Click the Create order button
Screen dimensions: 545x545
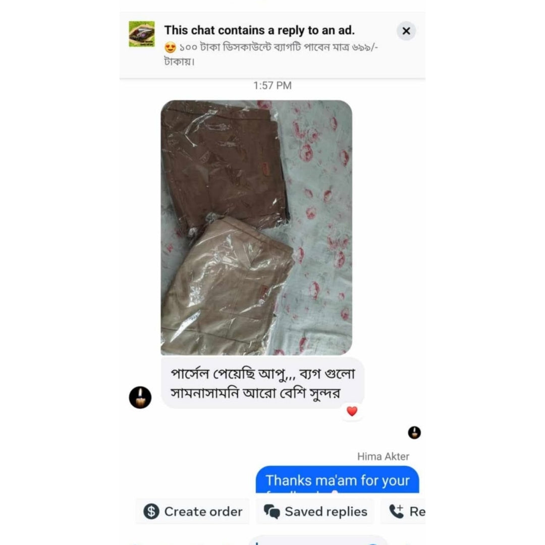click(193, 511)
